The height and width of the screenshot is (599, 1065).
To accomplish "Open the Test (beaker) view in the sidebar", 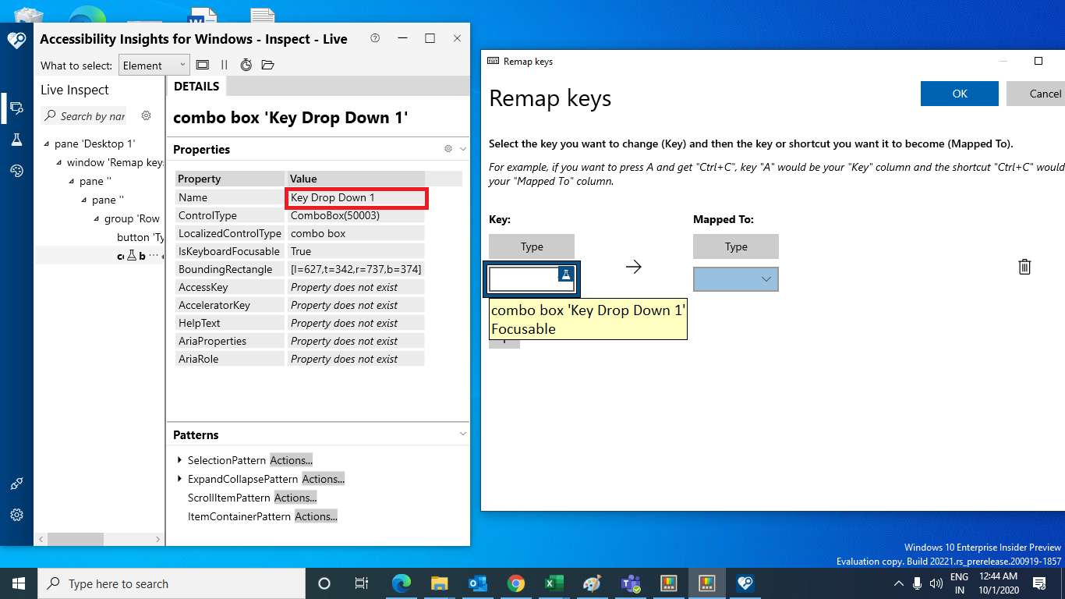I will (x=17, y=139).
